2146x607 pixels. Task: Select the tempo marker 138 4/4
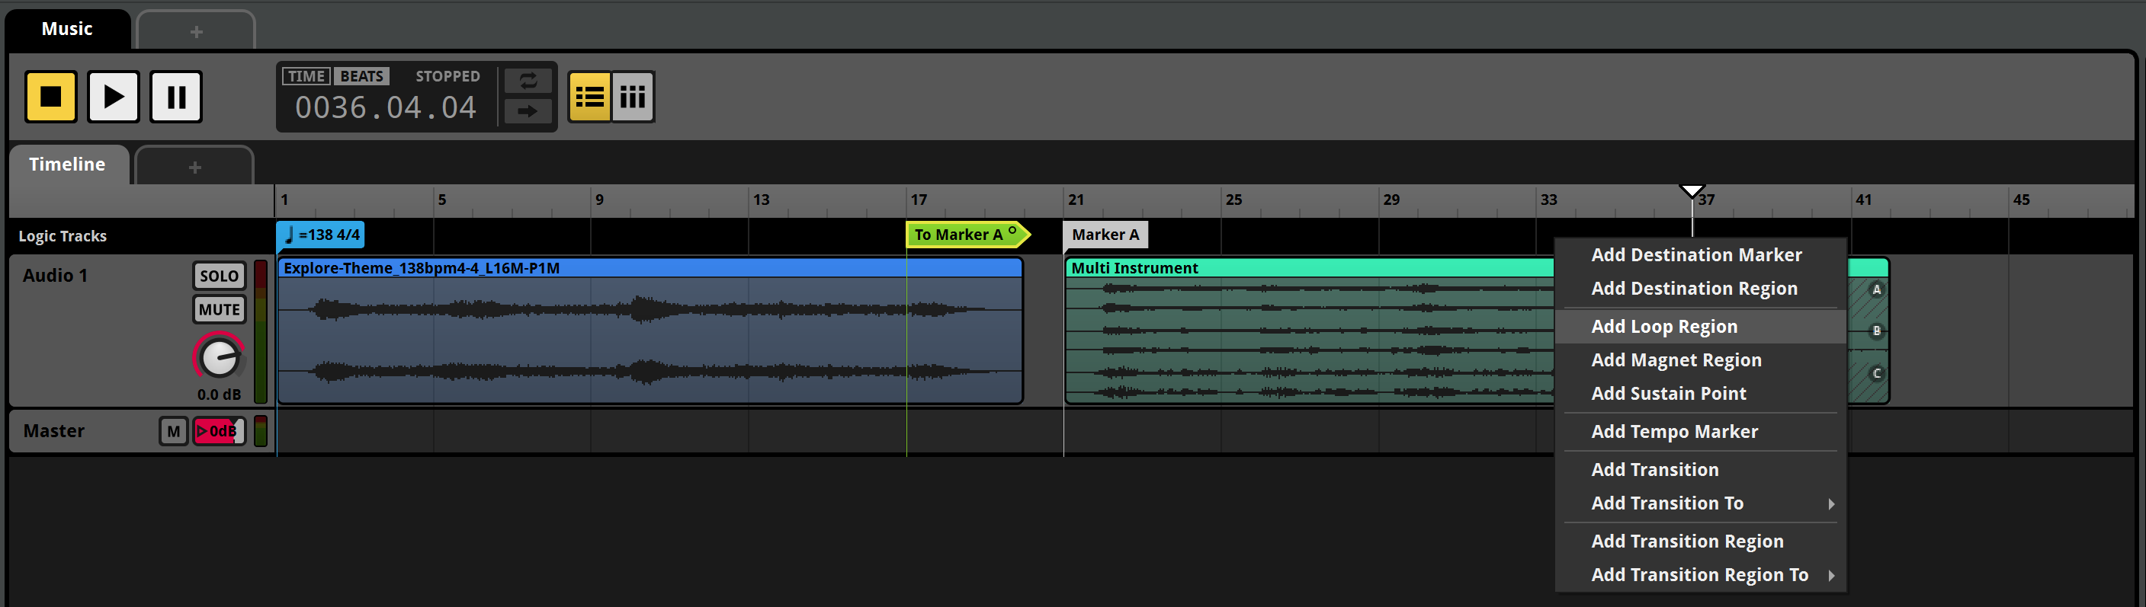pos(322,235)
